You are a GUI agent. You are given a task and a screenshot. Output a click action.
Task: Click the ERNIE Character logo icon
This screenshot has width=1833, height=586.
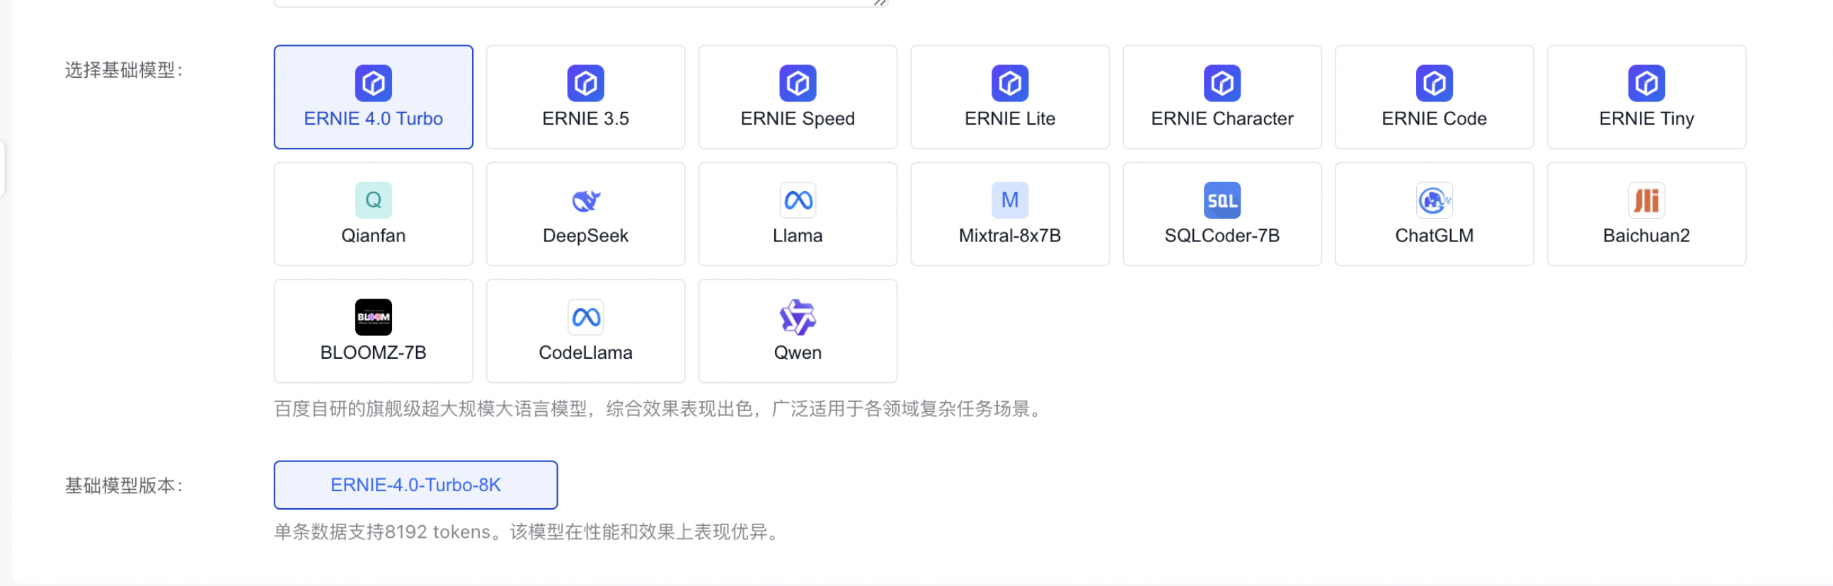[x=1222, y=84]
